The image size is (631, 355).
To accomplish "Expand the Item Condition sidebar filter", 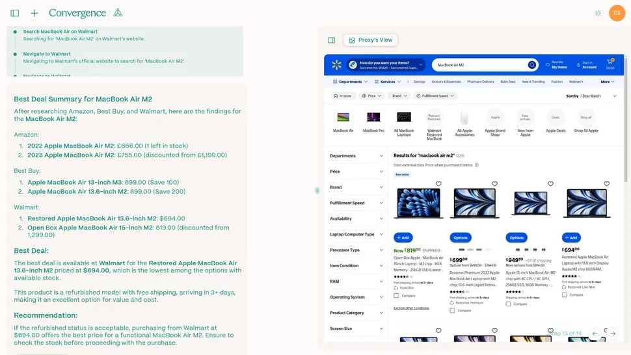I will point(356,266).
